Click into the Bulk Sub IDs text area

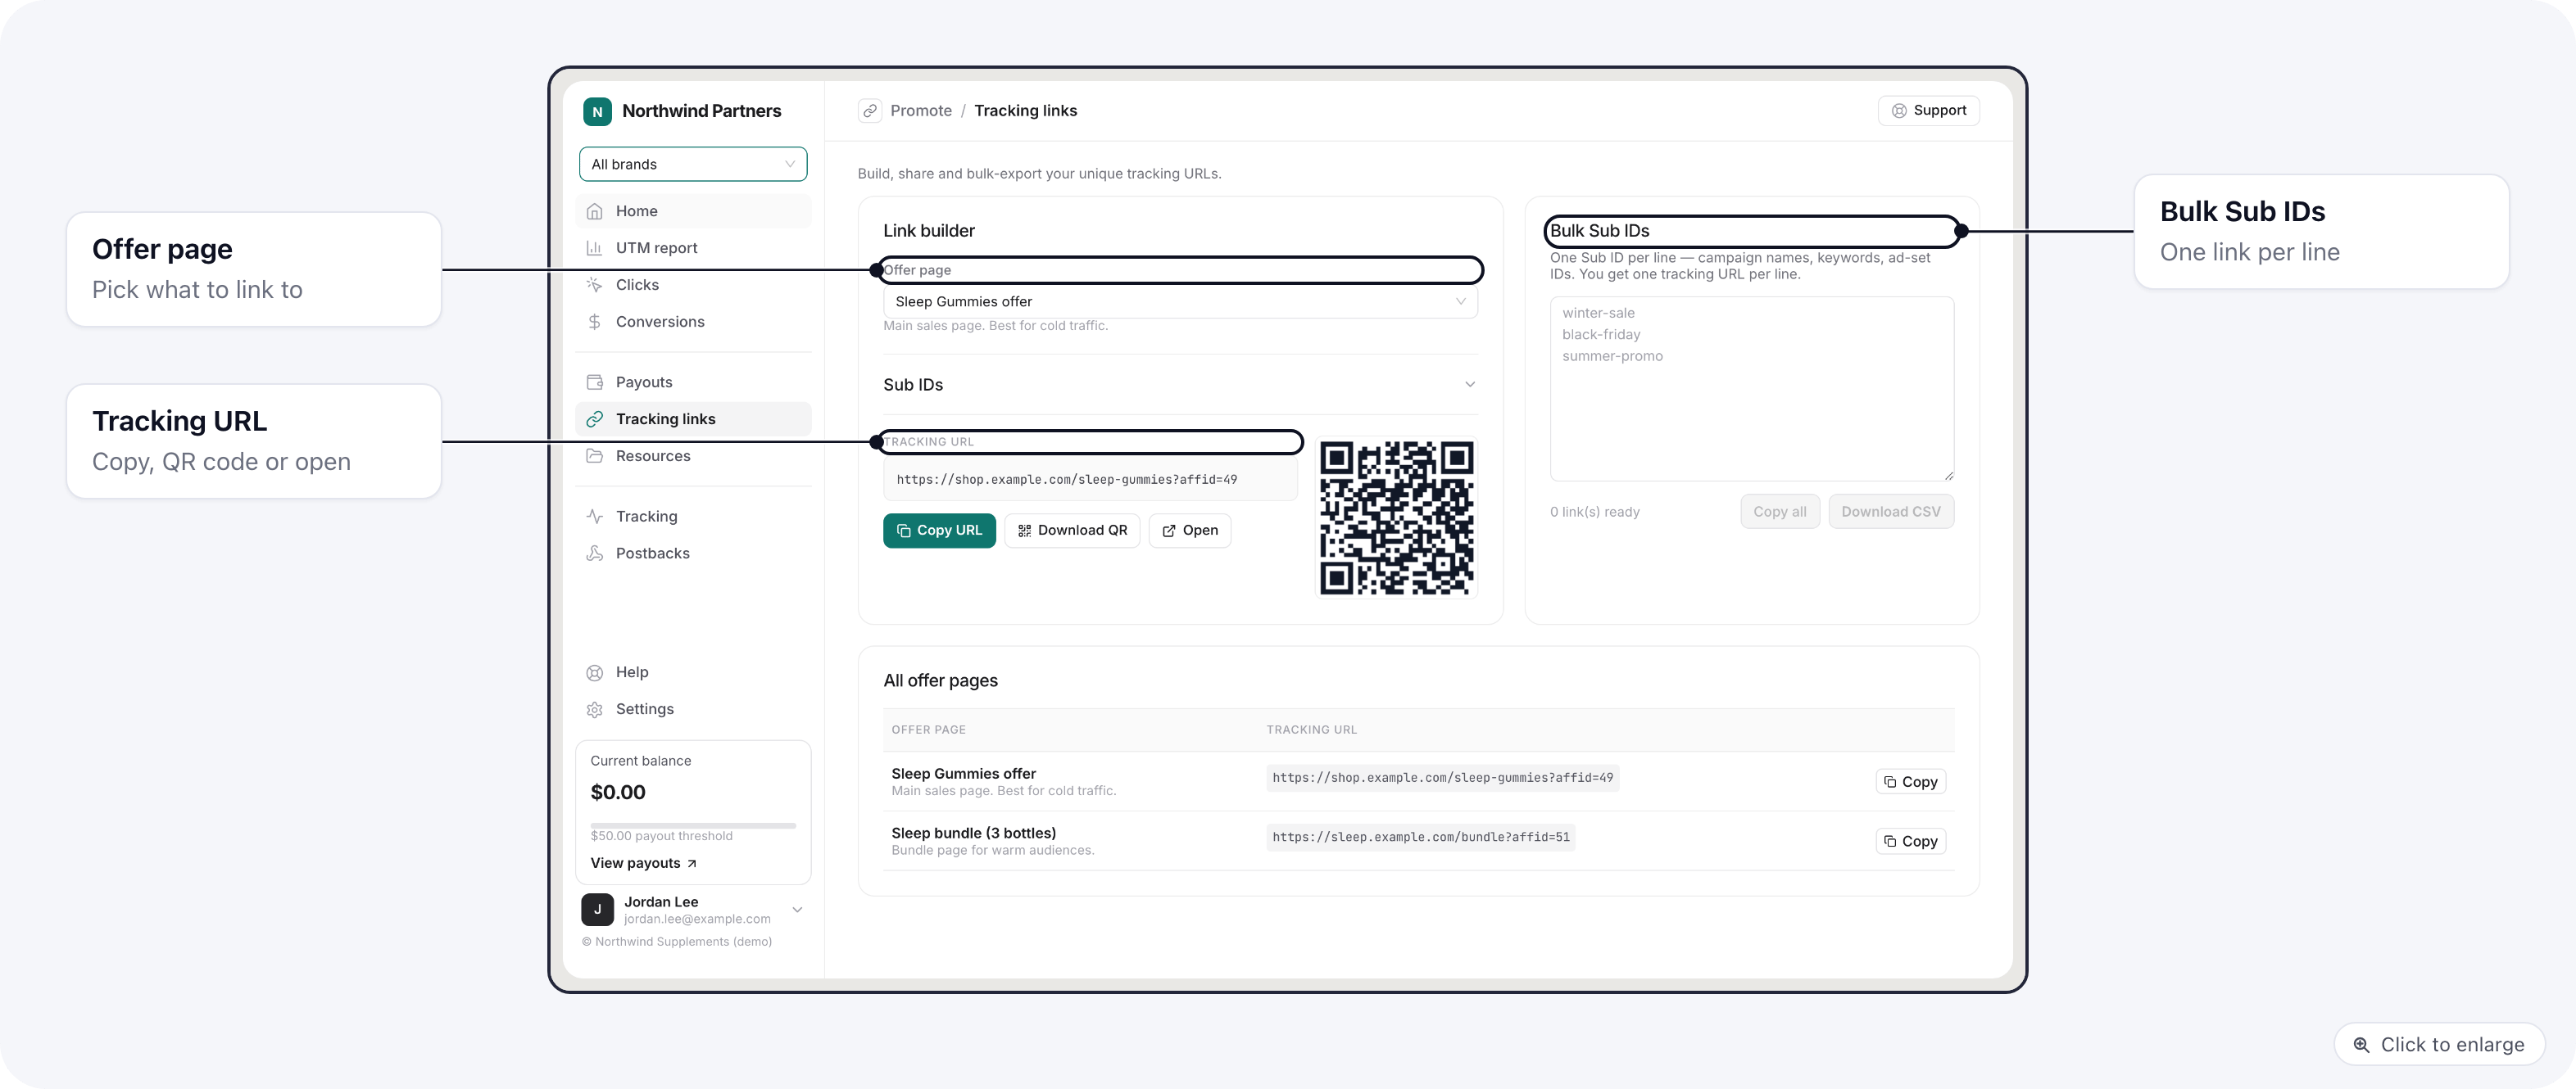[x=1751, y=389]
